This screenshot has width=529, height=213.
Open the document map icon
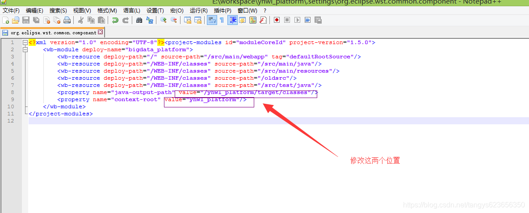tap(253, 20)
